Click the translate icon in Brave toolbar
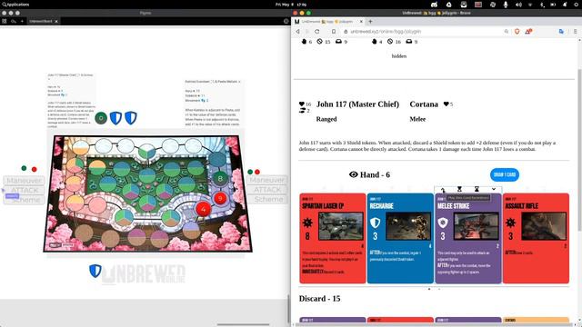 [561, 32]
